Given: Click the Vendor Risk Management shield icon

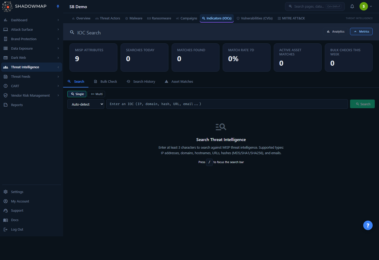Looking at the screenshot, I should click(6, 95).
